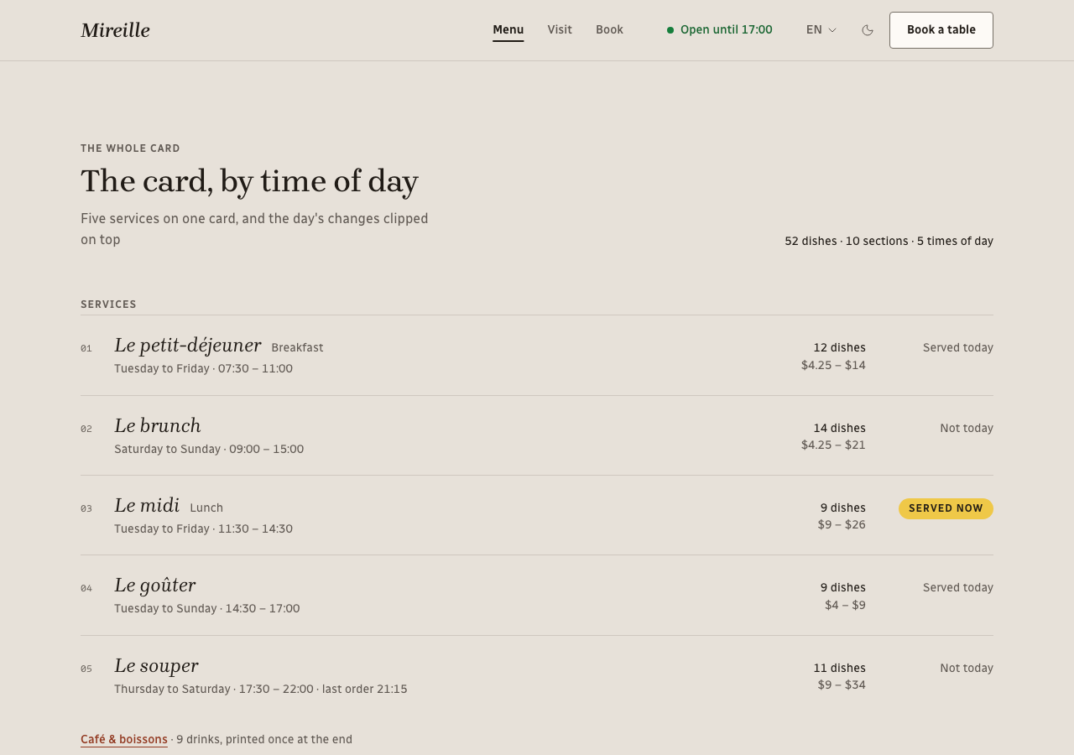
Task: Click the Book a table button
Action: click(941, 30)
